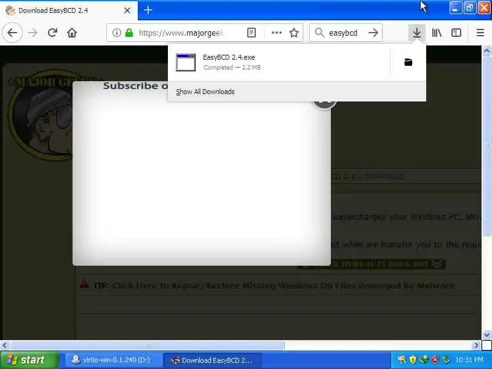
Task: Open the Windows Start menu
Action: pyautogui.click(x=30, y=360)
